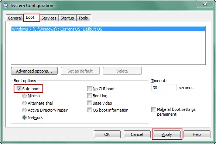Choose the Alternate shell option
The width and height of the screenshot is (216, 144).
(24, 103)
